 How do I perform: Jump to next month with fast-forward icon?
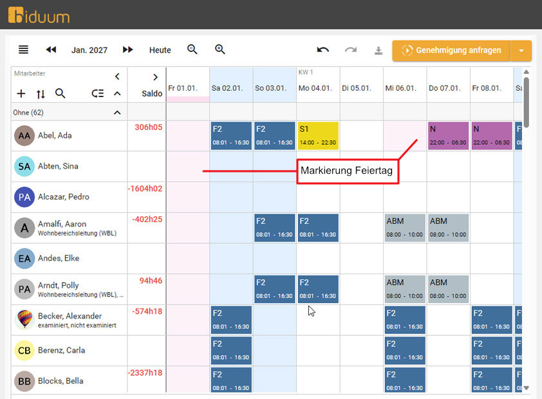point(127,50)
